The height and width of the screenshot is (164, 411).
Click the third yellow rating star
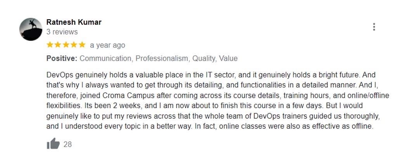66,45
